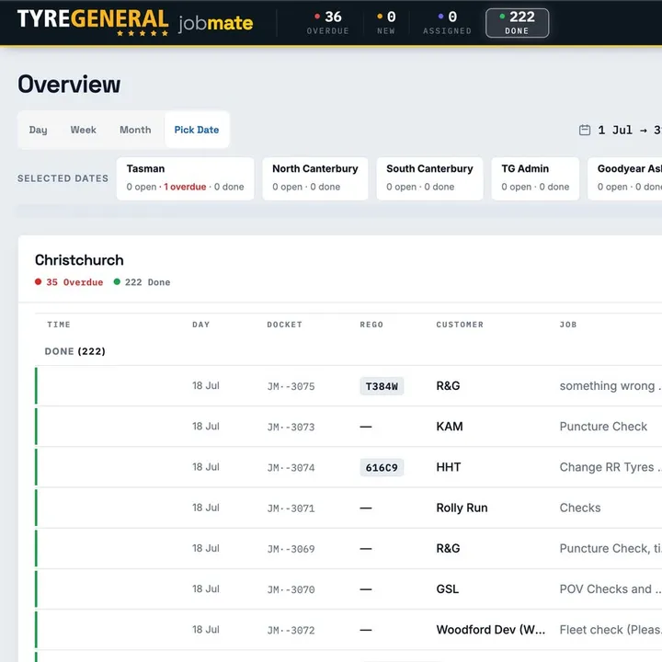Open docket JM--3075

click(291, 386)
